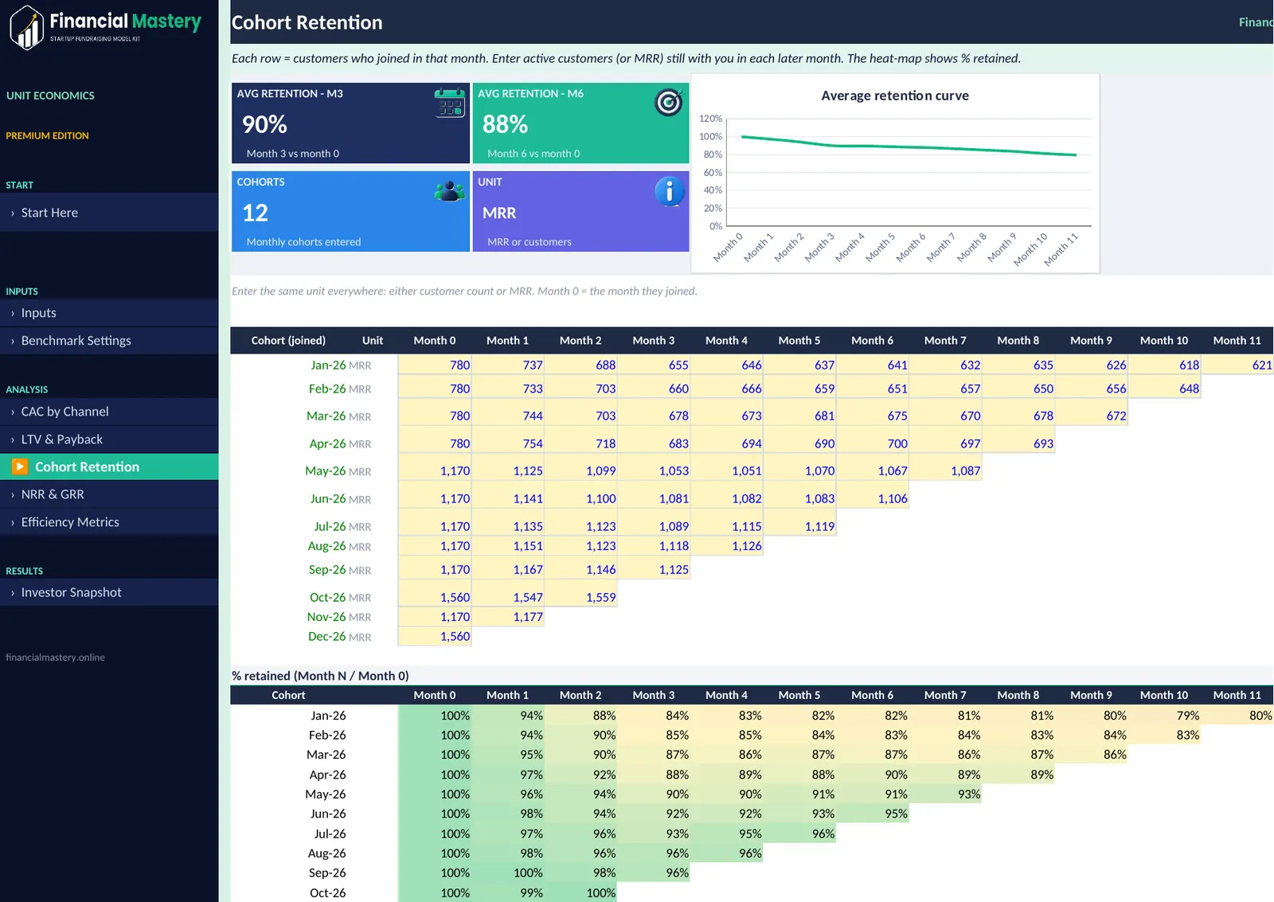
Task: Visit the financialmastery.online link
Action: [55, 658]
